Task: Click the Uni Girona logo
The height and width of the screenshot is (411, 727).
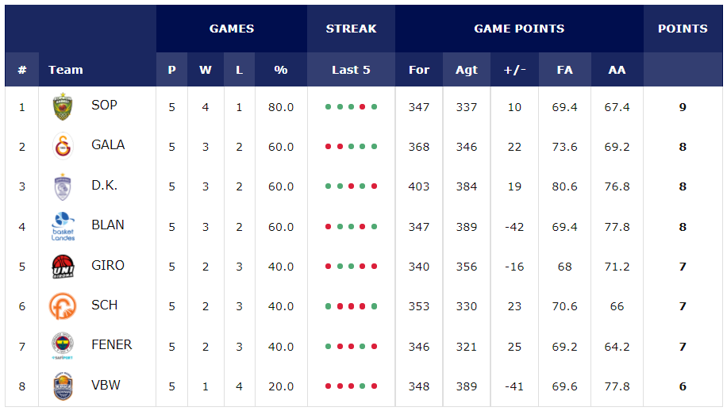Action: (x=63, y=267)
